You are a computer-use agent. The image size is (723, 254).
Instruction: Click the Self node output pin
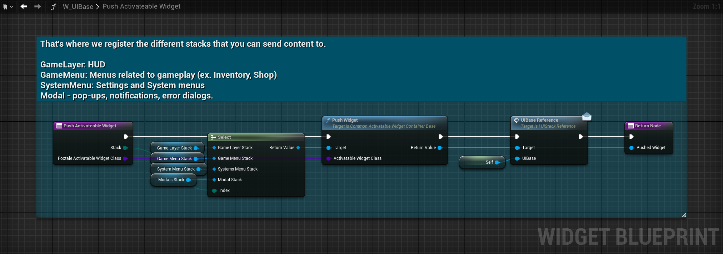point(497,162)
